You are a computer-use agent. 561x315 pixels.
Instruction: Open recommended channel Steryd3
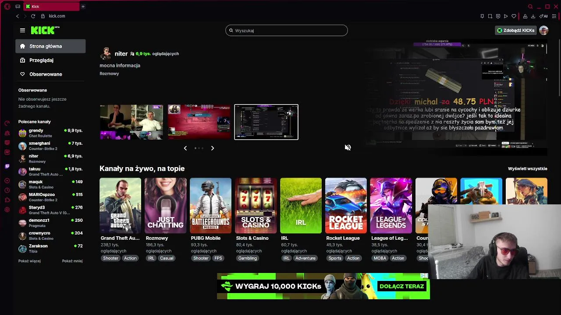click(x=50, y=210)
